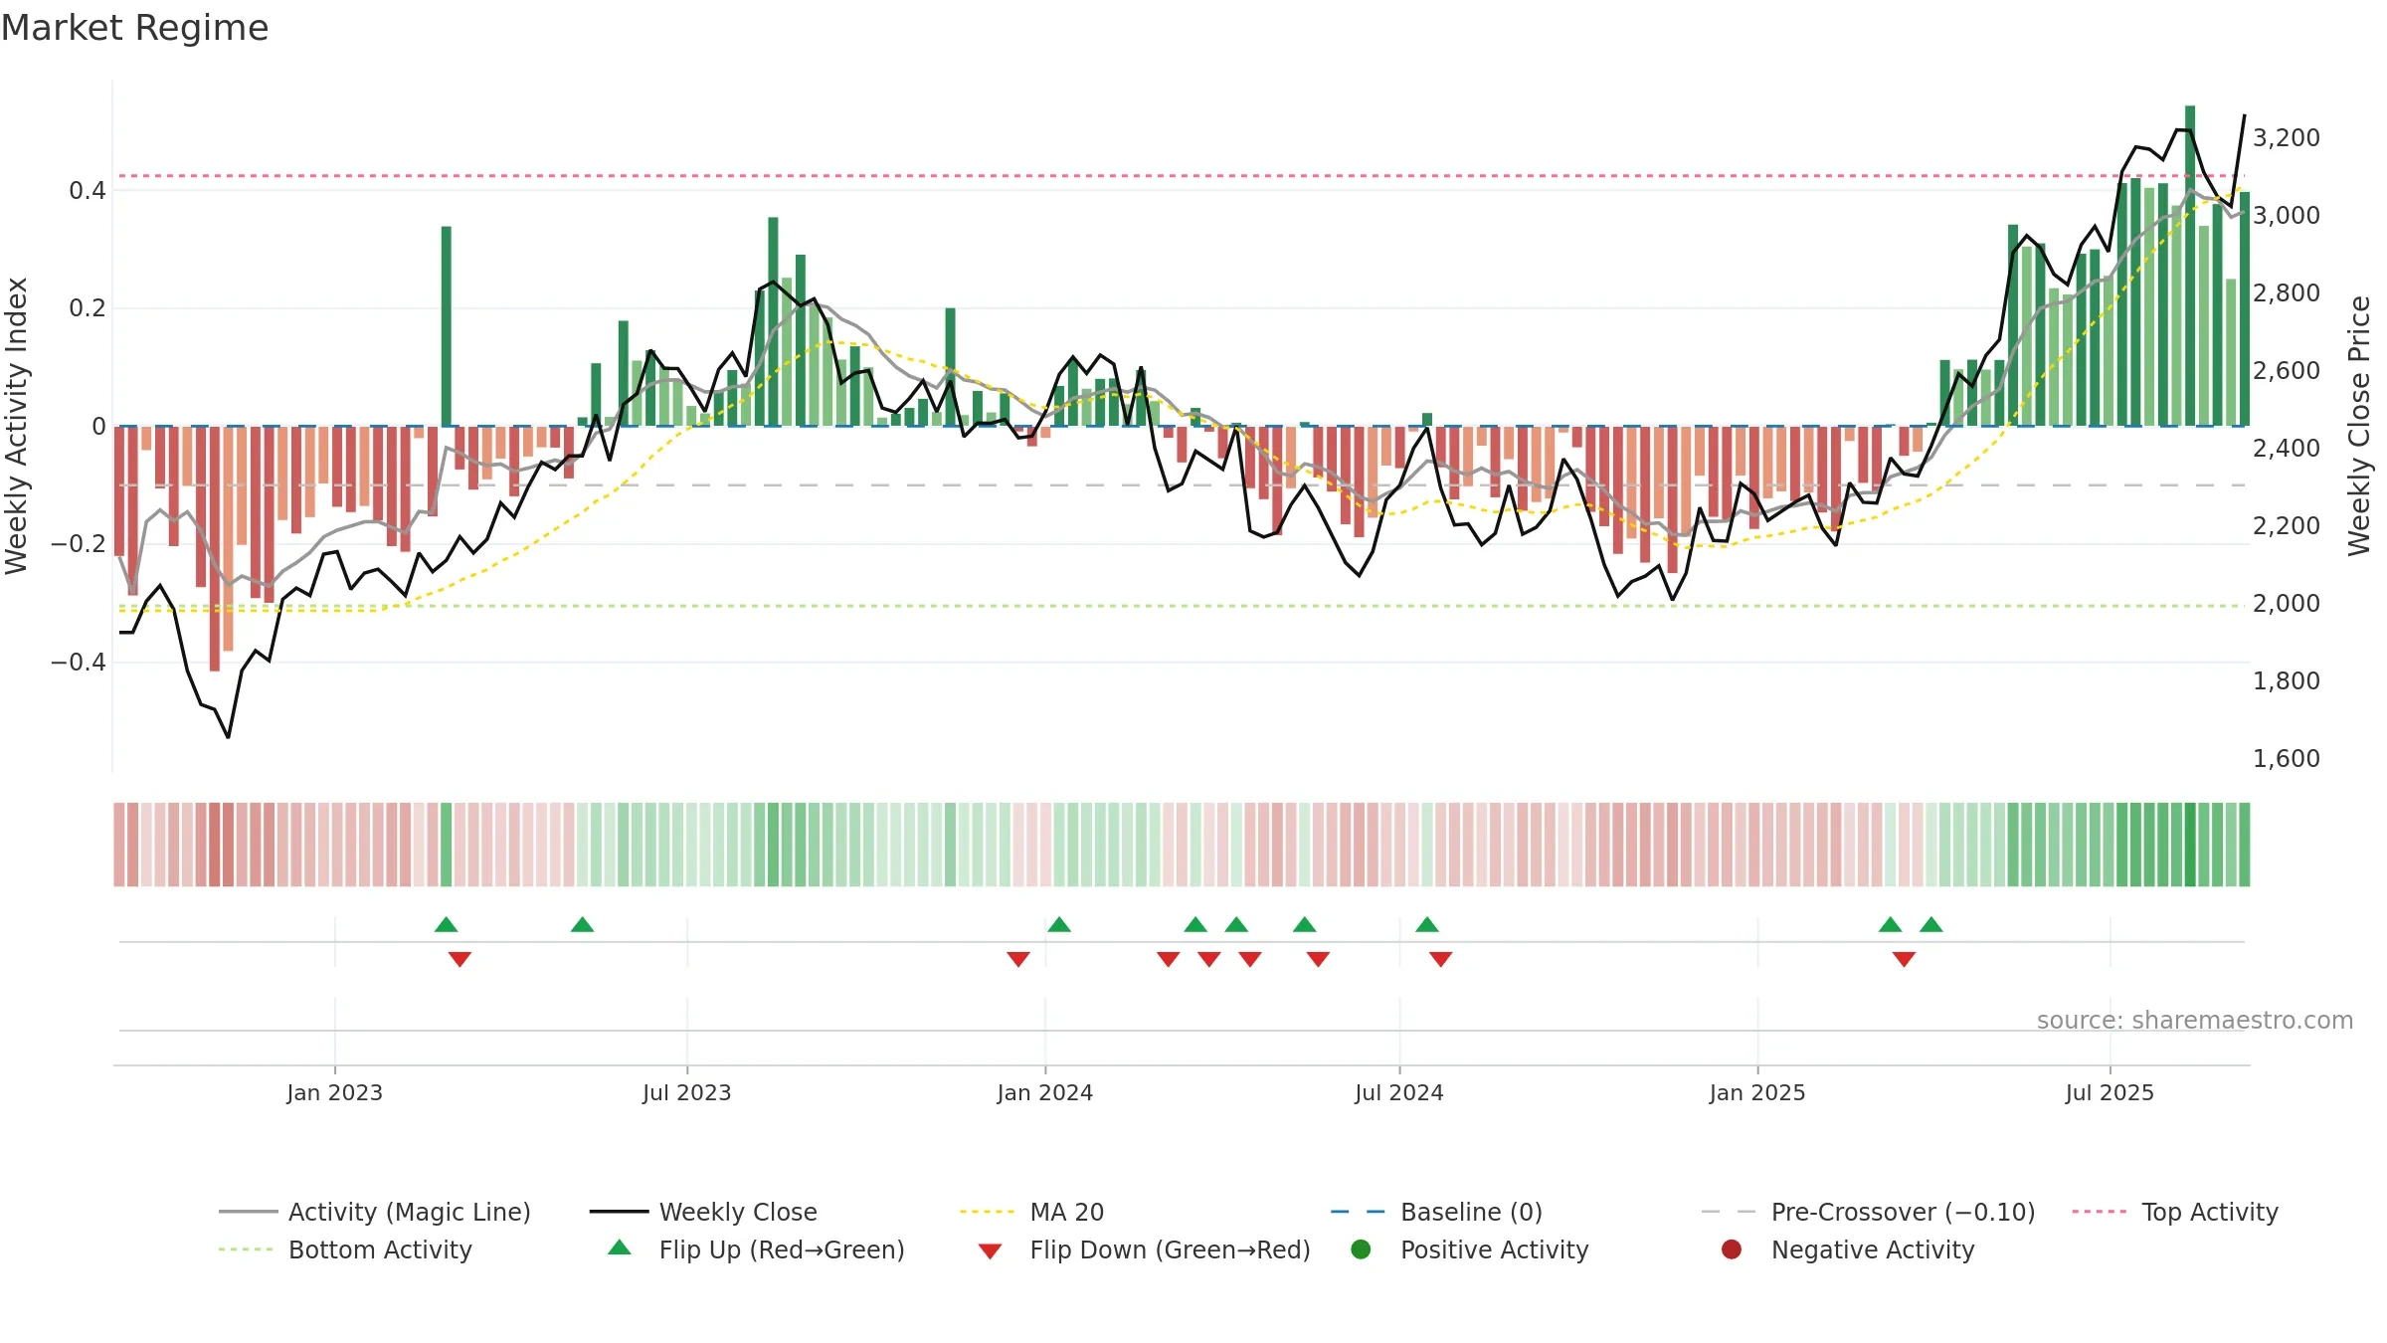Click the −0.4 activity tick label
The image size is (2387, 1343).
click(x=79, y=662)
